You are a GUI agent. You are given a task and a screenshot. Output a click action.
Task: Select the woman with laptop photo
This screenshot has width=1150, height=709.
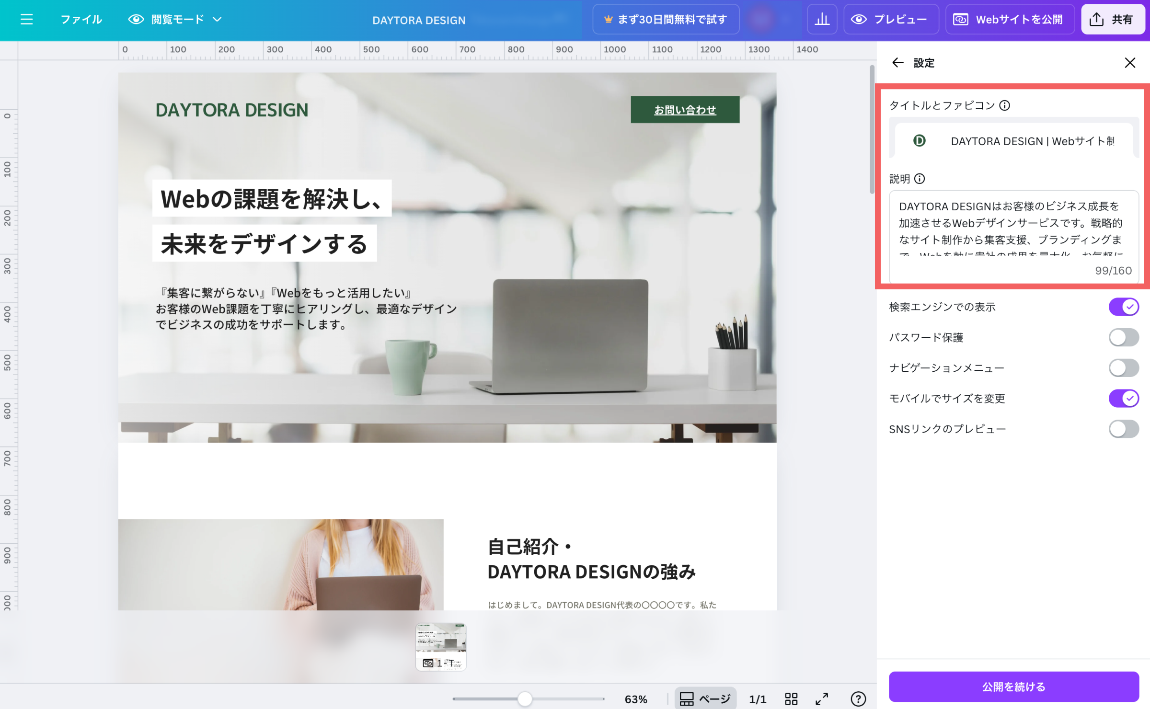(x=281, y=564)
